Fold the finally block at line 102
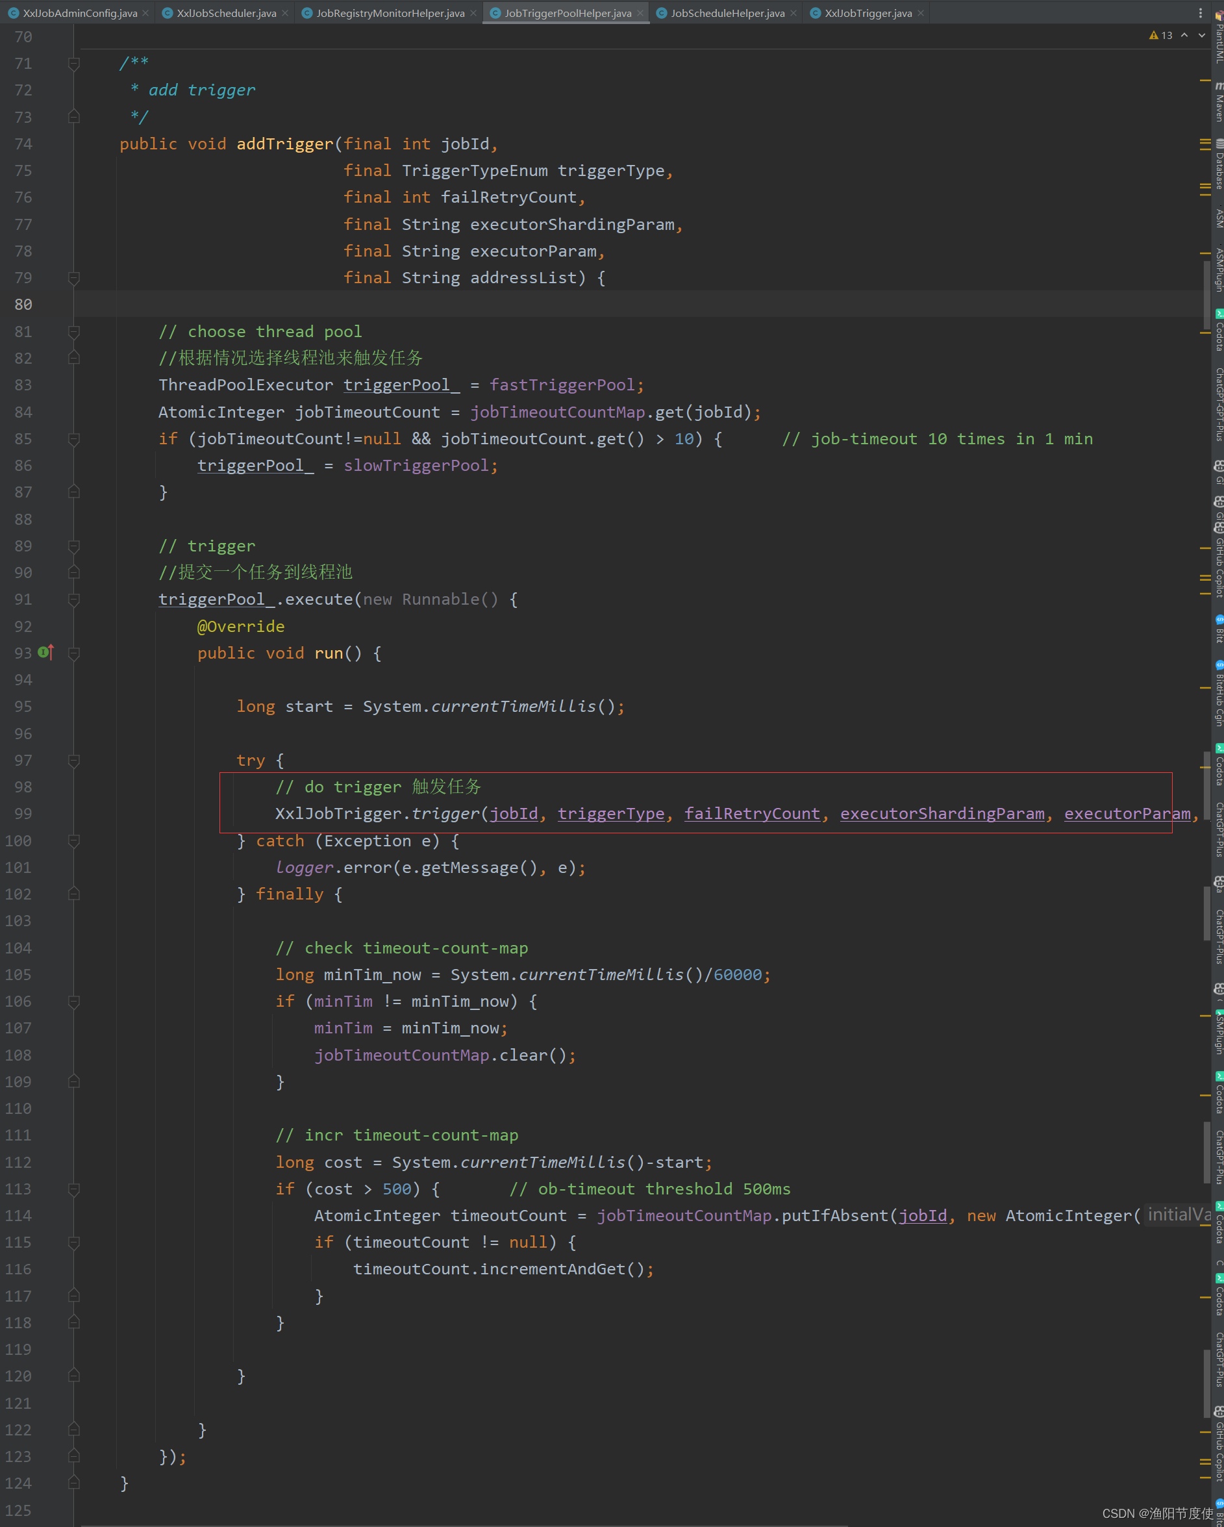The image size is (1224, 1527). [73, 894]
